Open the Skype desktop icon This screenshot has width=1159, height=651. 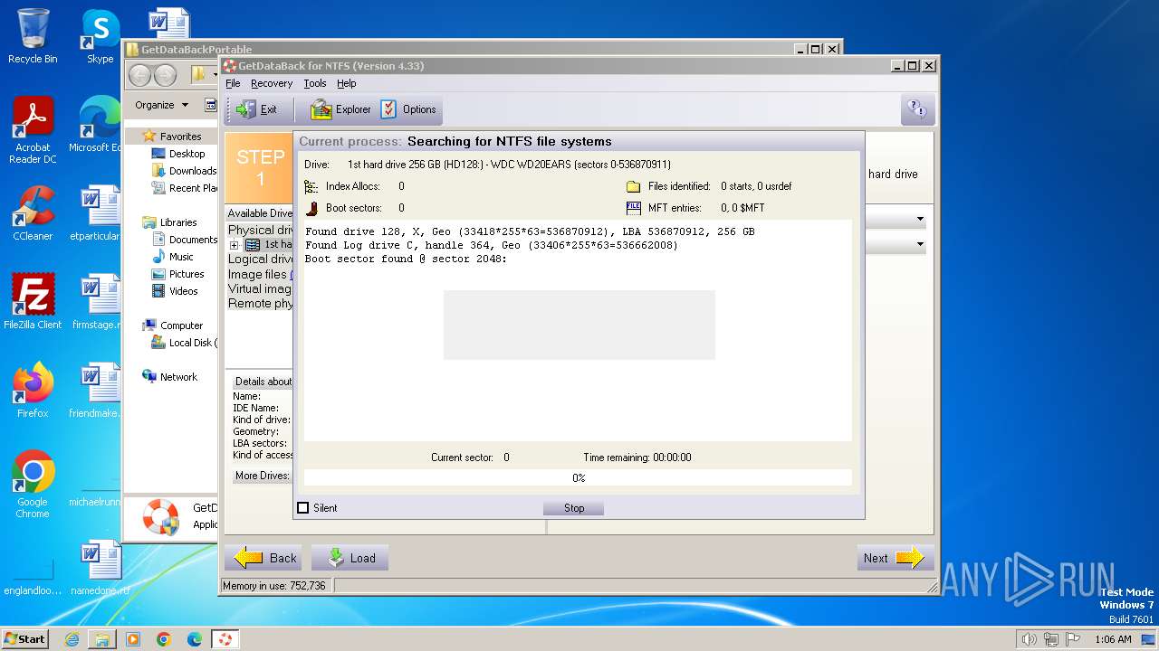coord(100,36)
